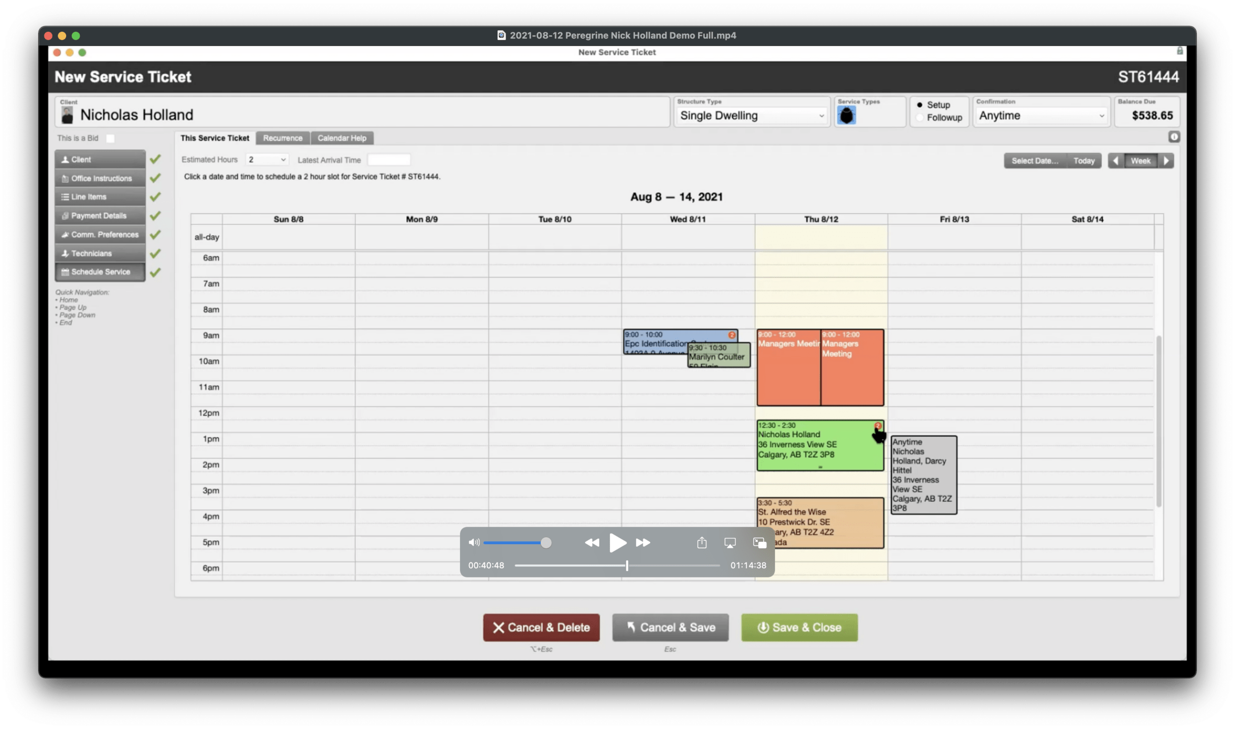Click the Nicholas Holland client name field

click(362, 112)
